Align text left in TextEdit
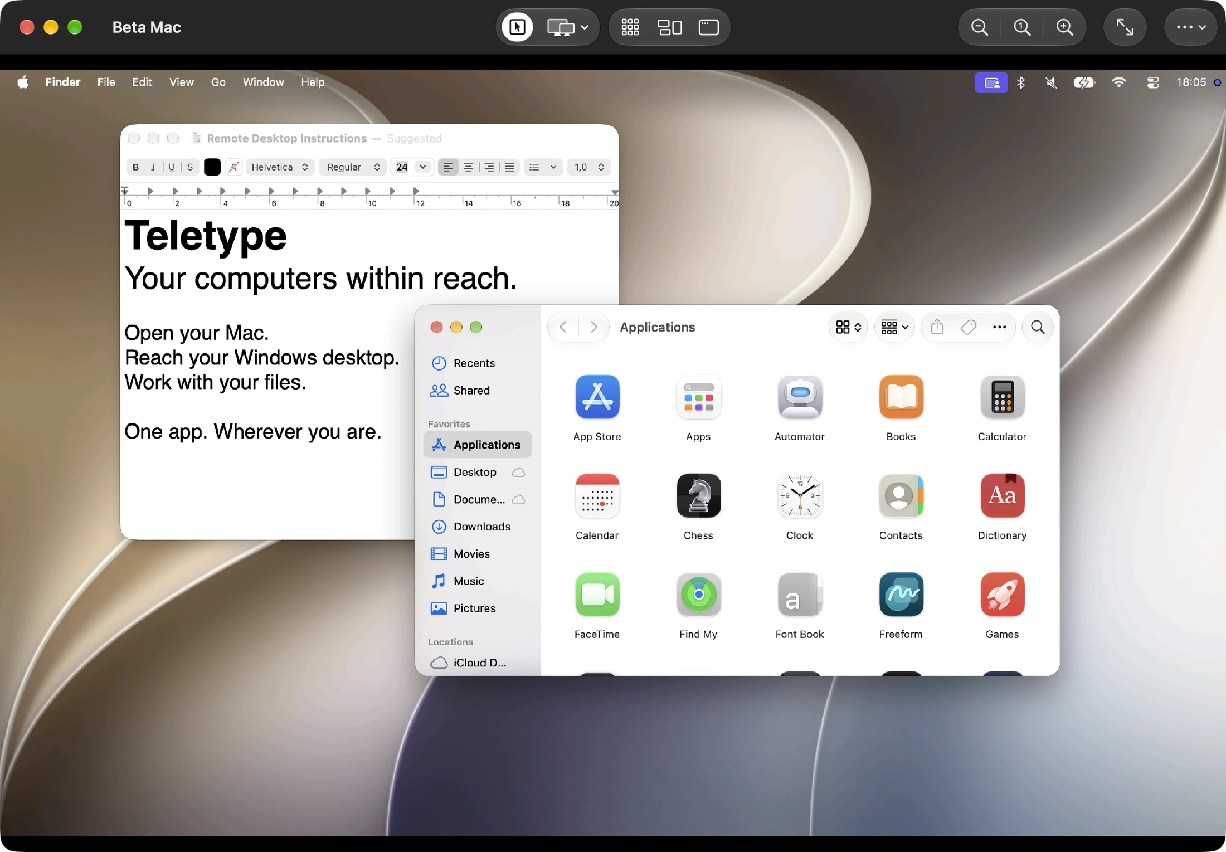The height and width of the screenshot is (852, 1226). click(448, 167)
